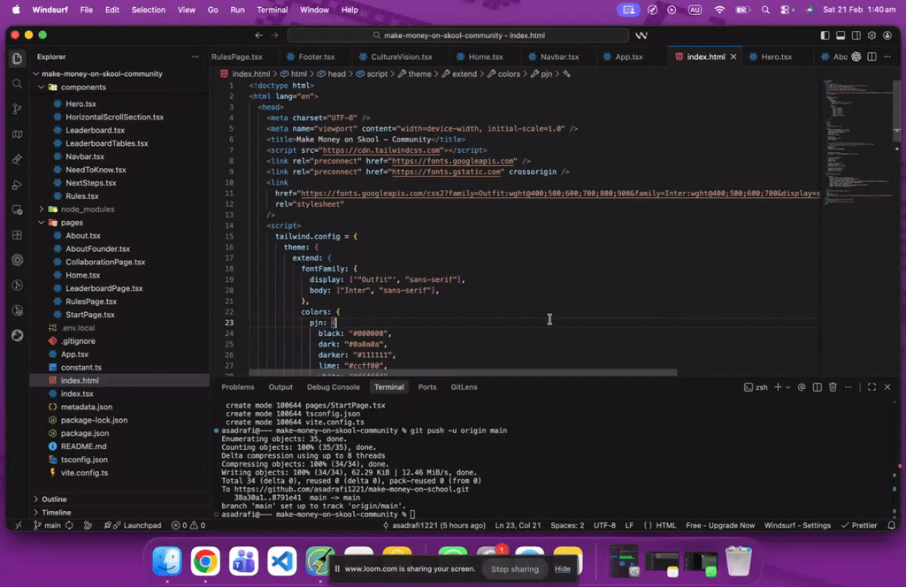
Task: Open the Explorer view in activity bar
Action: pyautogui.click(x=18, y=58)
